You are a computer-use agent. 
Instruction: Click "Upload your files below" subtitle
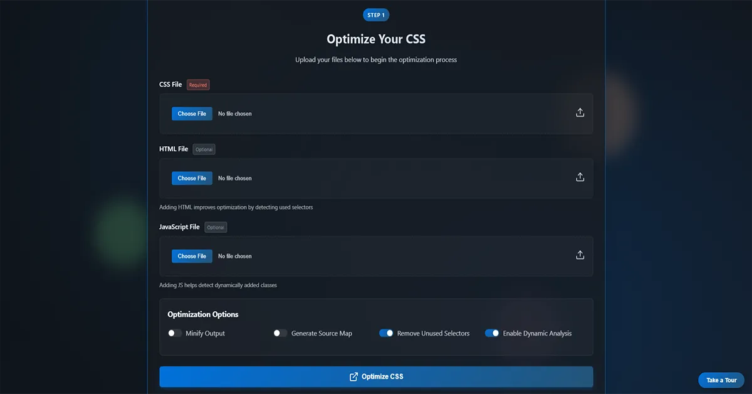[376, 60]
